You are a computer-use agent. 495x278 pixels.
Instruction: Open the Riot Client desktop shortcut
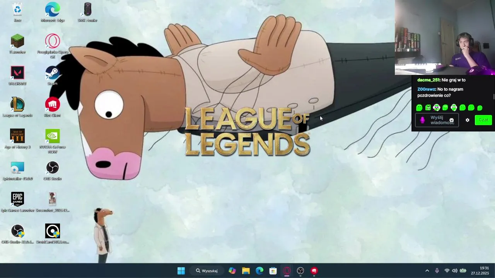tap(53, 107)
